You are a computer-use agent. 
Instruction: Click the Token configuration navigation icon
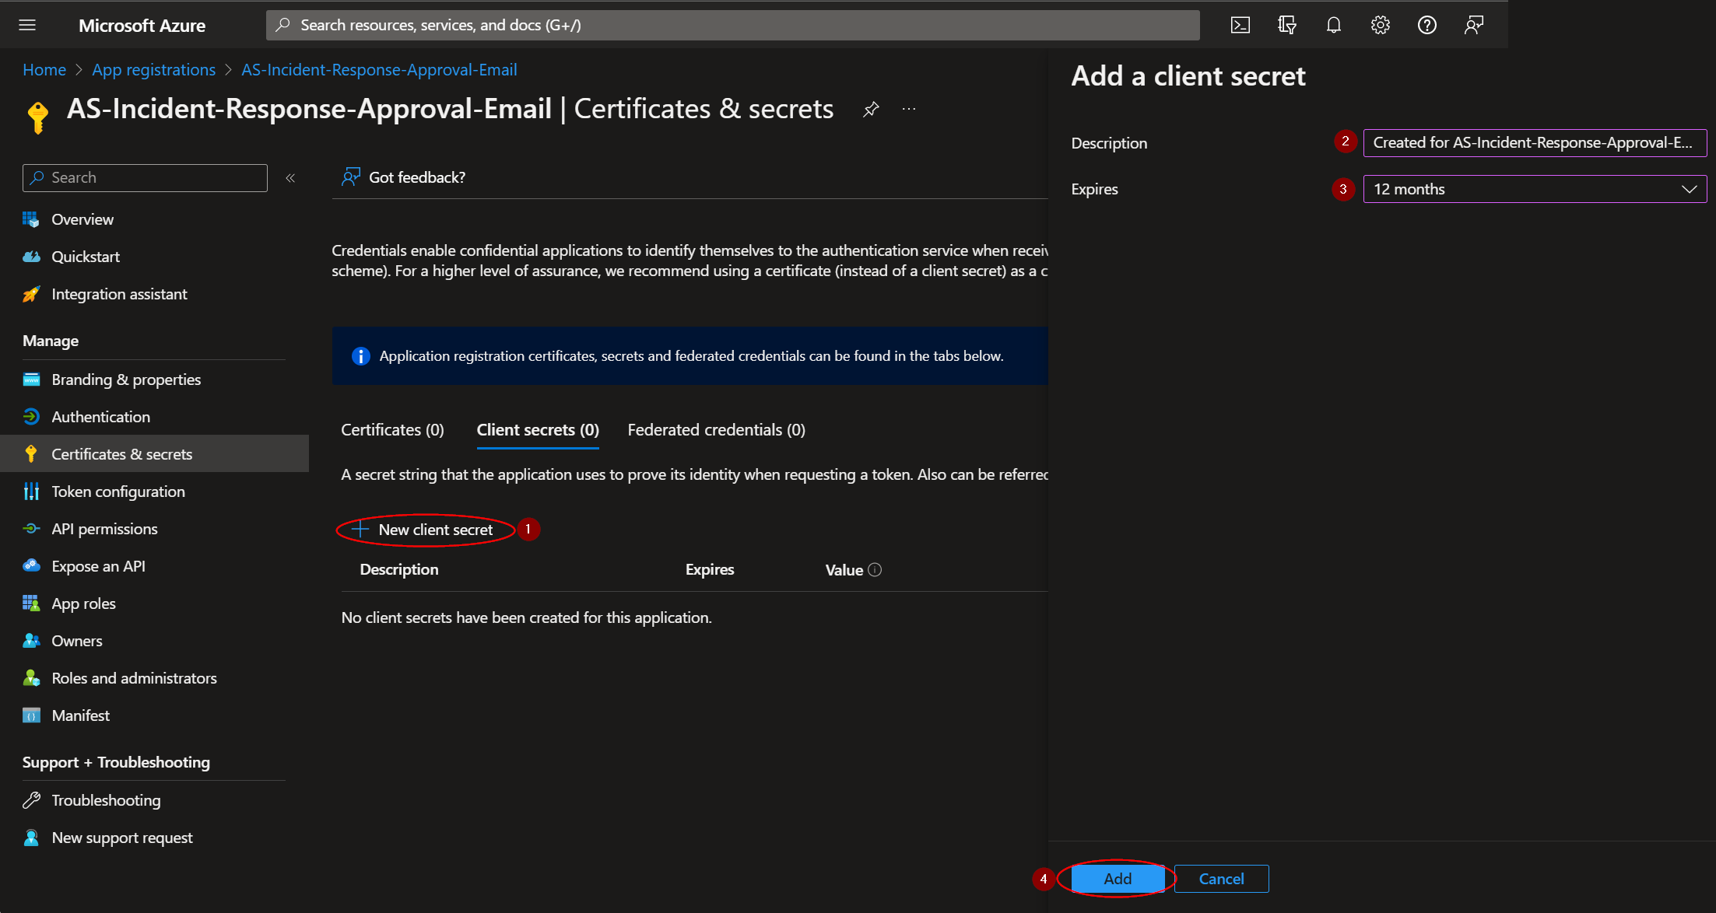coord(30,490)
